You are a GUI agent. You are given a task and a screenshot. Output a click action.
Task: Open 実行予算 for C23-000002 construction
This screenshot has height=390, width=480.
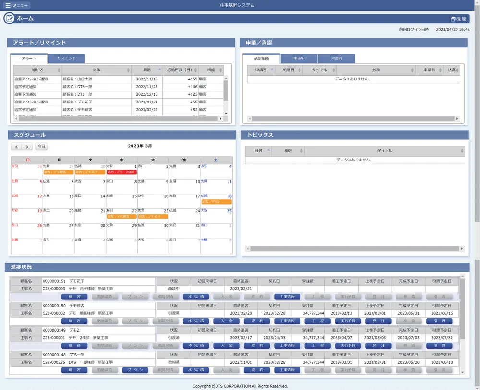coord(348,321)
